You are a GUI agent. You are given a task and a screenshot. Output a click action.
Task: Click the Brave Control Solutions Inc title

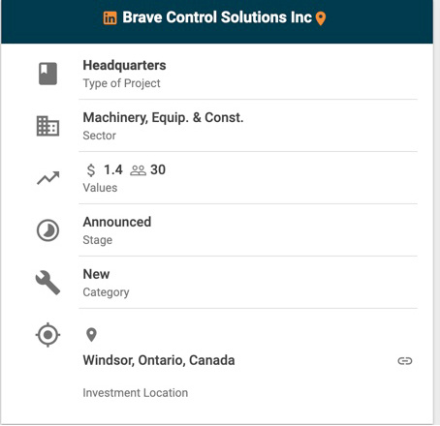[x=217, y=17]
